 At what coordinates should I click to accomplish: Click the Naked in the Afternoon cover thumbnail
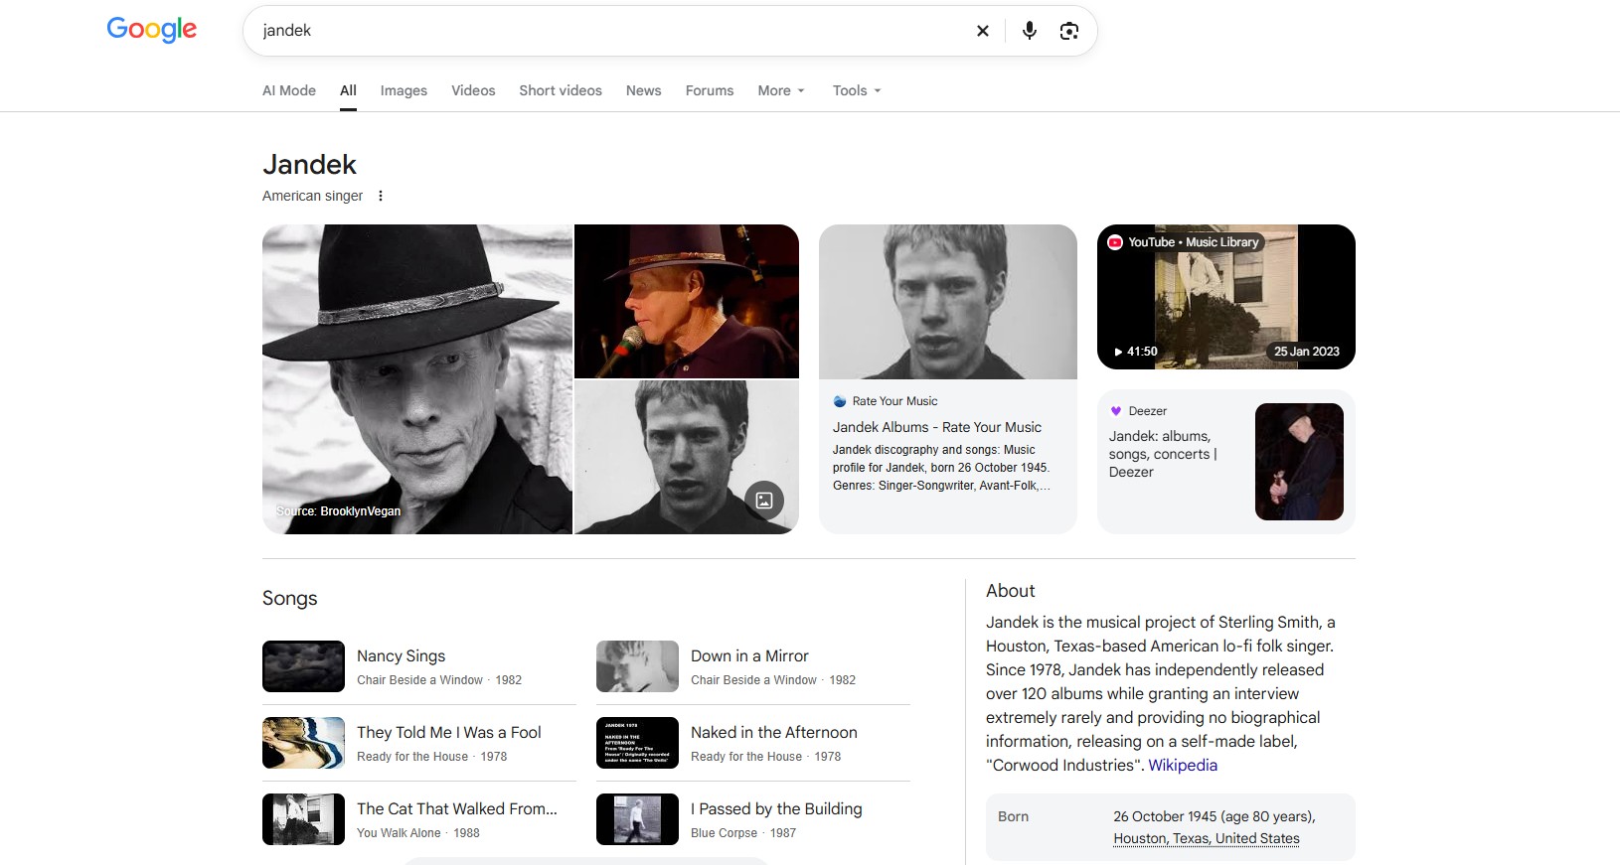click(x=637, y=743)
